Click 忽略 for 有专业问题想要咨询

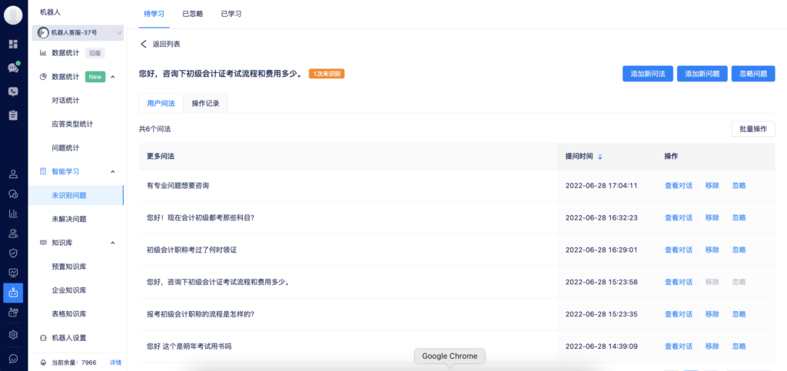[x=739, y=186]
